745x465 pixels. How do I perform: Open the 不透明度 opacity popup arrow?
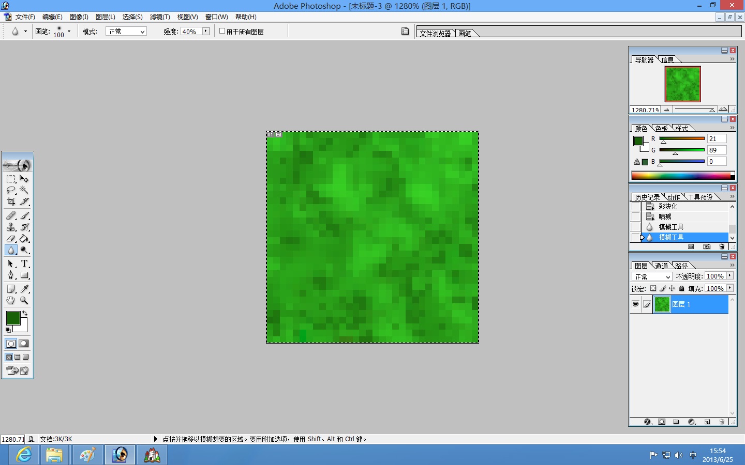point(730,276)
